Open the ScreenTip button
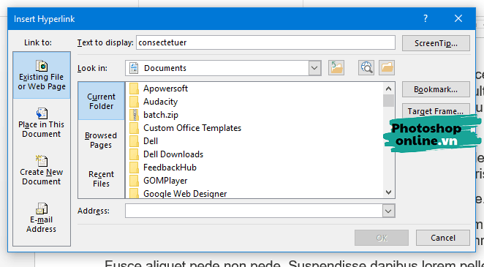This screenshot has height=267, width=484. tap(436, 43)
